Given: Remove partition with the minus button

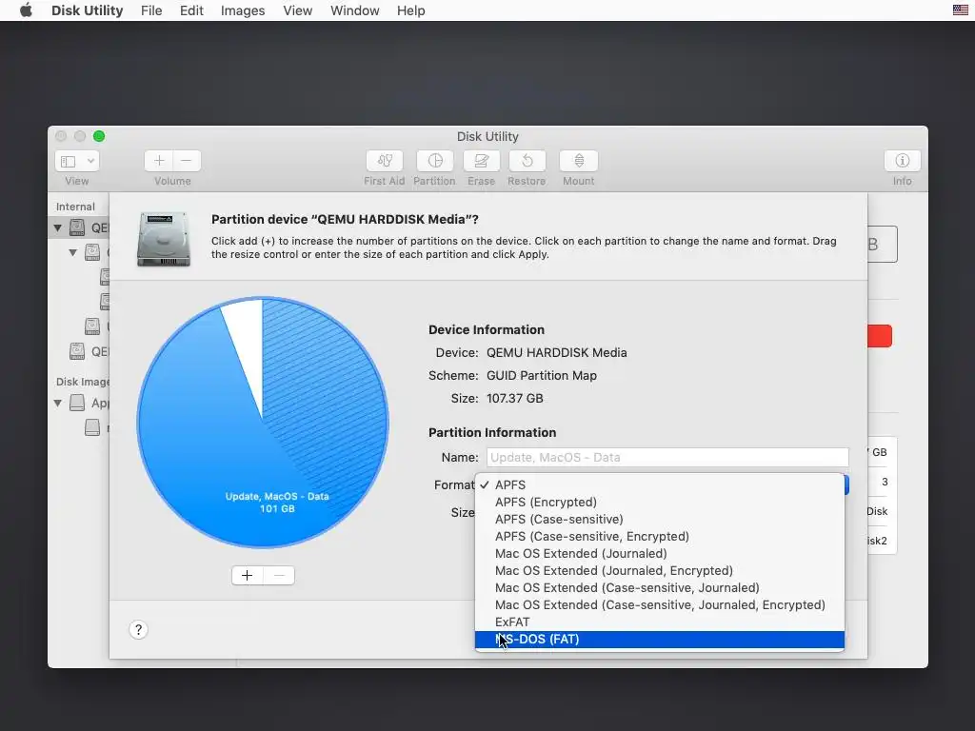Looking at the screenshot, I should (279, 576).
